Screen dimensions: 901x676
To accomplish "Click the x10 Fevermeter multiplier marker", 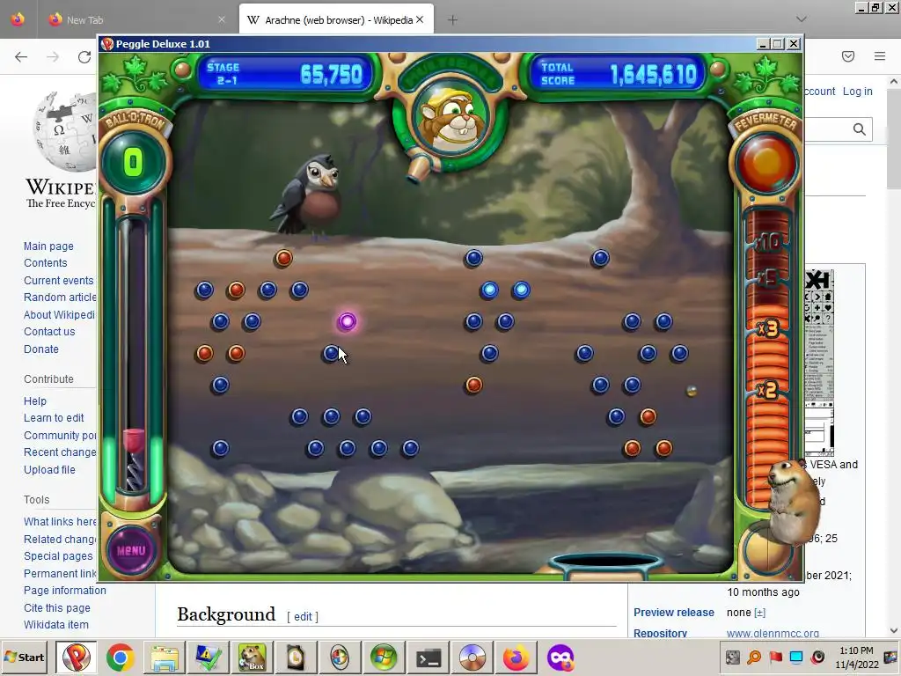I will [x=767, y=242].
